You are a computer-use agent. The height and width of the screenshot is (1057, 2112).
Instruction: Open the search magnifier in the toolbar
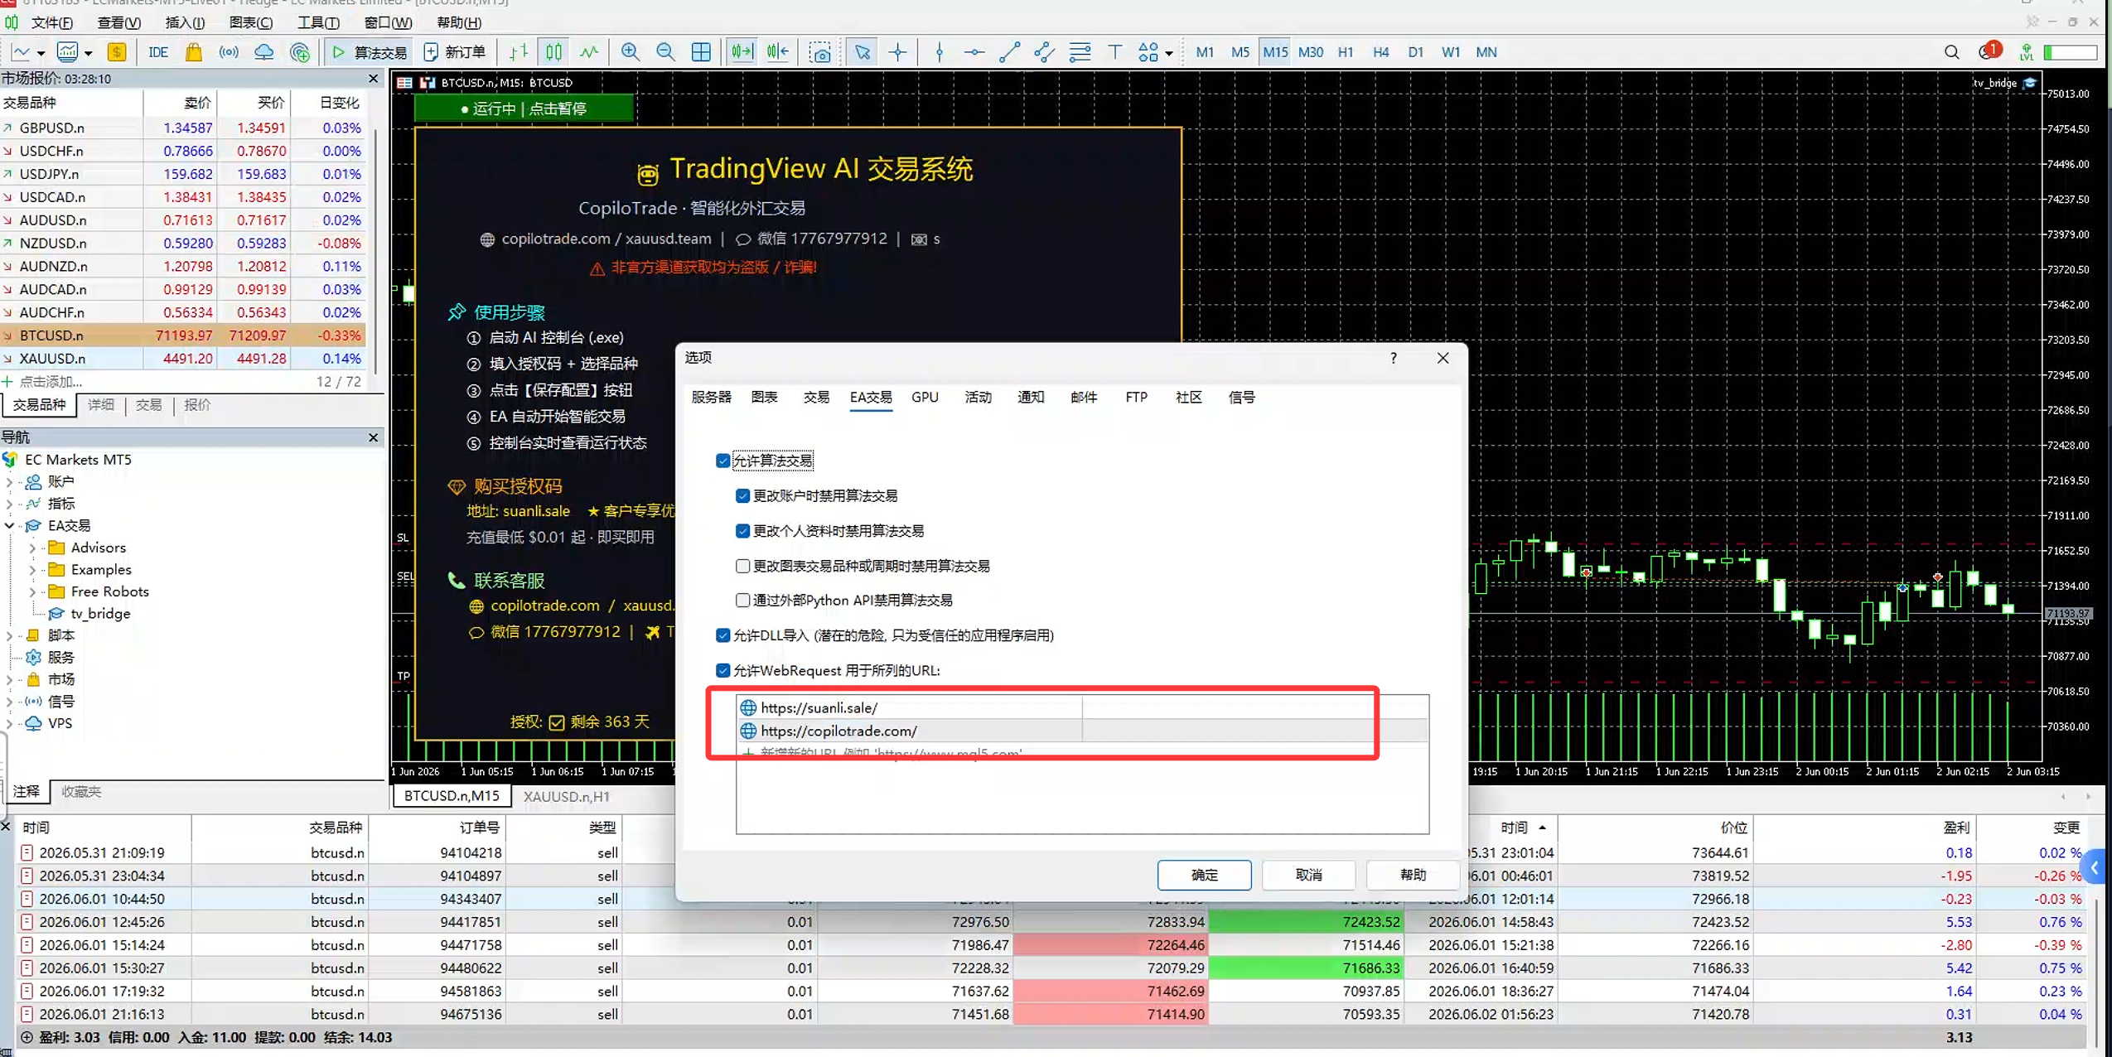coord(1952,52)
